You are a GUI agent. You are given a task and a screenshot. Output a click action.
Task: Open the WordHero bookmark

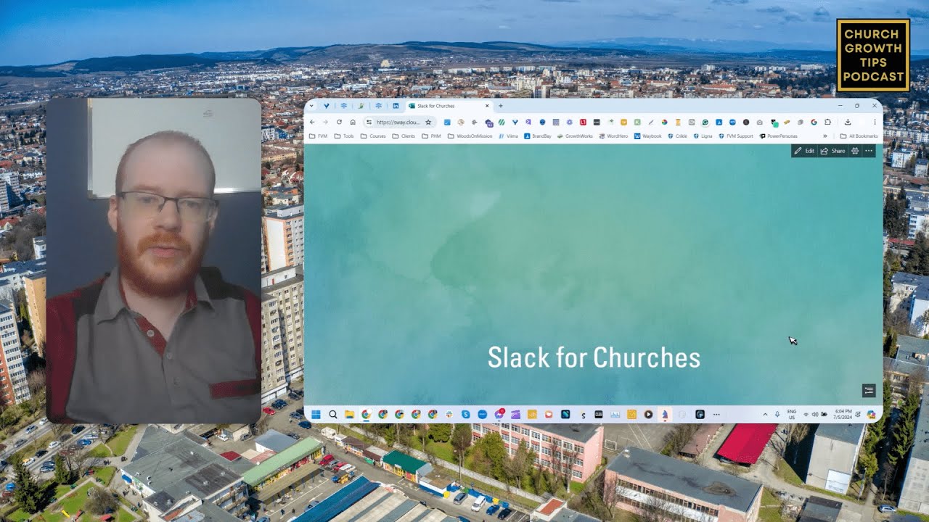613,136
